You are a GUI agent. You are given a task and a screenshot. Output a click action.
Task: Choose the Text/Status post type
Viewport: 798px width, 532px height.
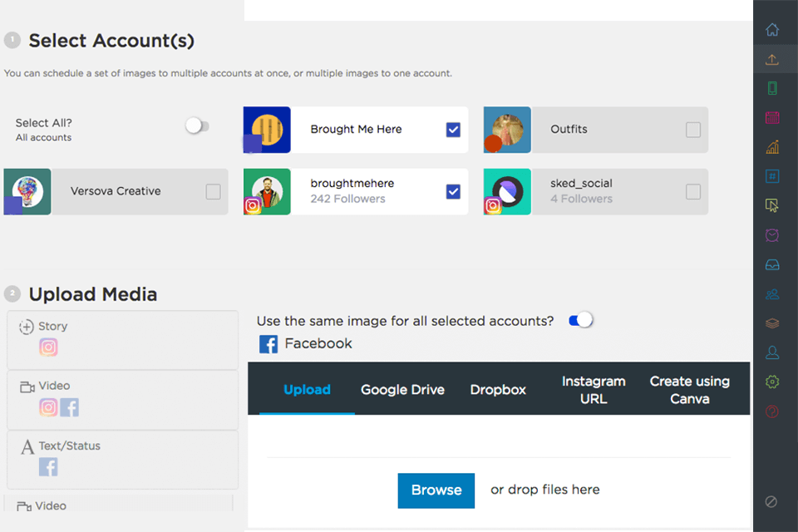pyautogui.click(x=122, y=459)
